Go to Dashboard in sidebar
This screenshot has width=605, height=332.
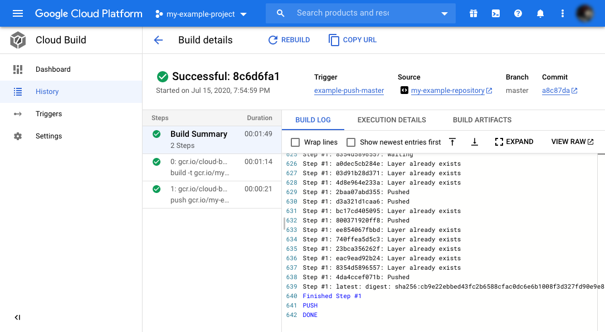point(71,70)
